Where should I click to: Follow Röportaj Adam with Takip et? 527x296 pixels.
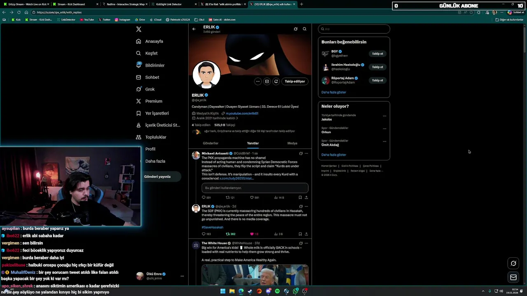(x=378, y=80)
